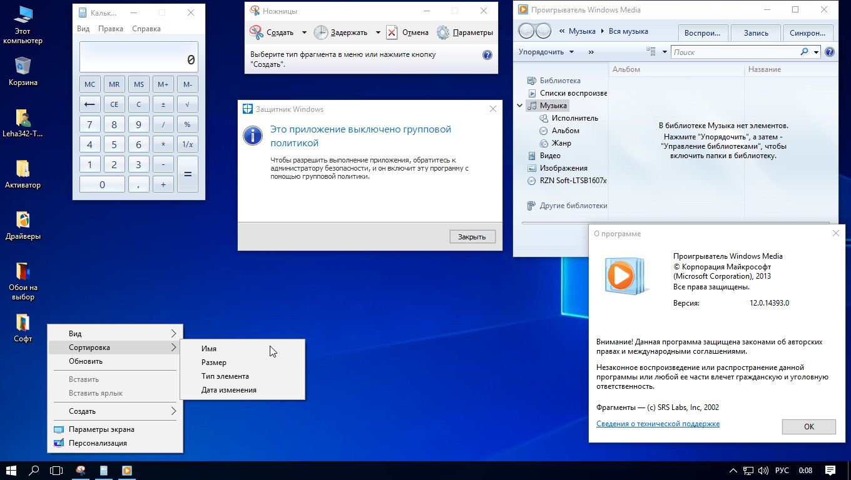The height and width of the screenshot is (480, 851).
Task: Click the square root button in Calculator
Action: (187, 104)
